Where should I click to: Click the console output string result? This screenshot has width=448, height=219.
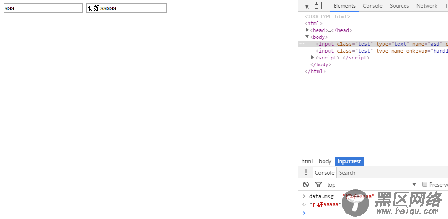325,204
